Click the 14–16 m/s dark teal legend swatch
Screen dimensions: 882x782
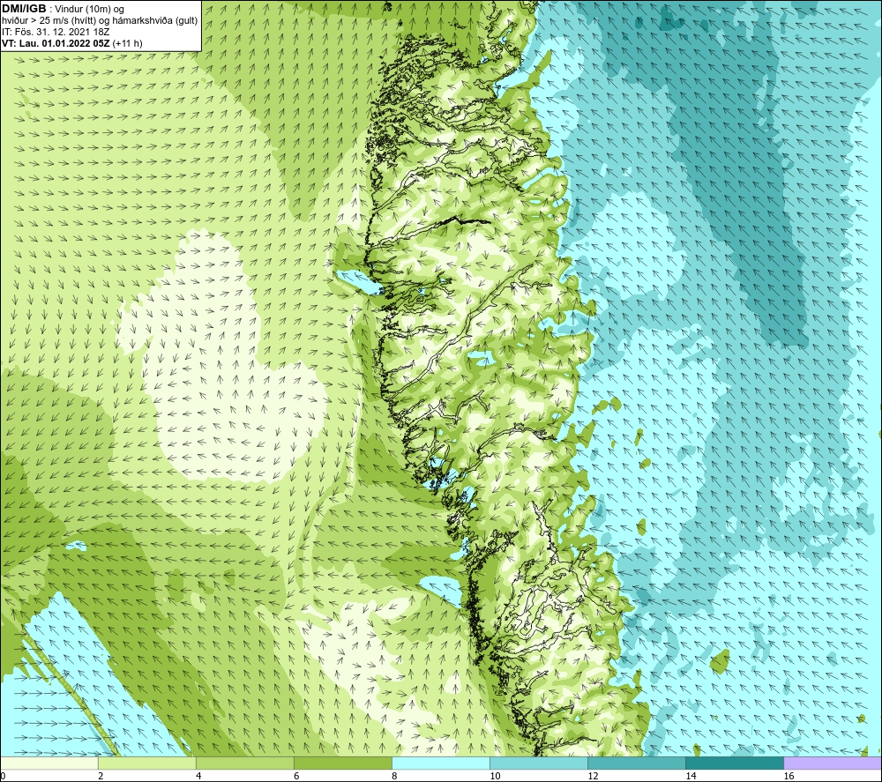(735, 763)
